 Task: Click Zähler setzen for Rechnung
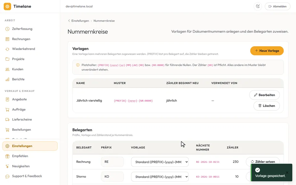point(263,162)
